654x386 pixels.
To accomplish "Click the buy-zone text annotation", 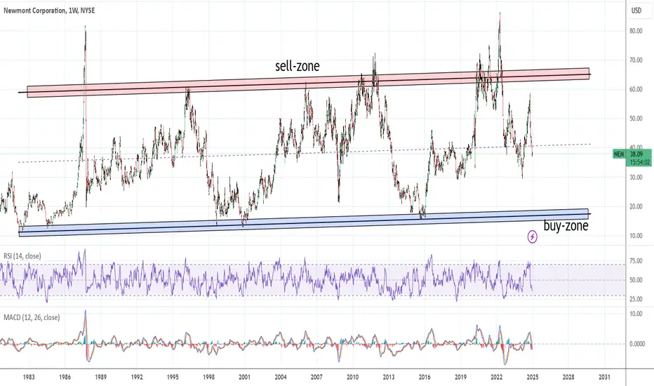I will coord(566,226).
